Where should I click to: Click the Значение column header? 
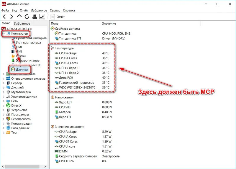pos(109,24)
